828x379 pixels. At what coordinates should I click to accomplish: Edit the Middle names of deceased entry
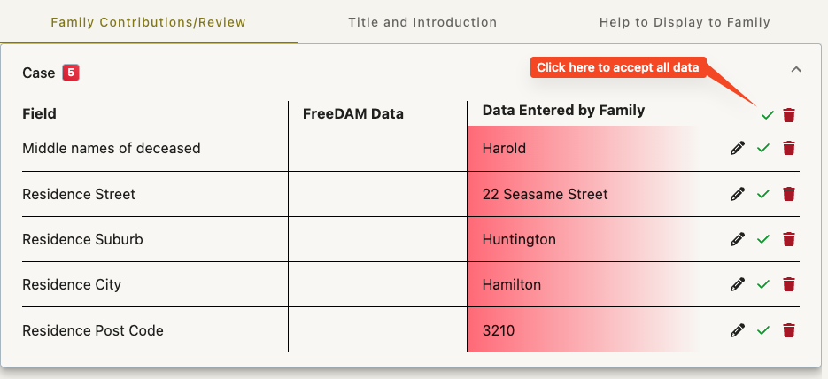738,148
